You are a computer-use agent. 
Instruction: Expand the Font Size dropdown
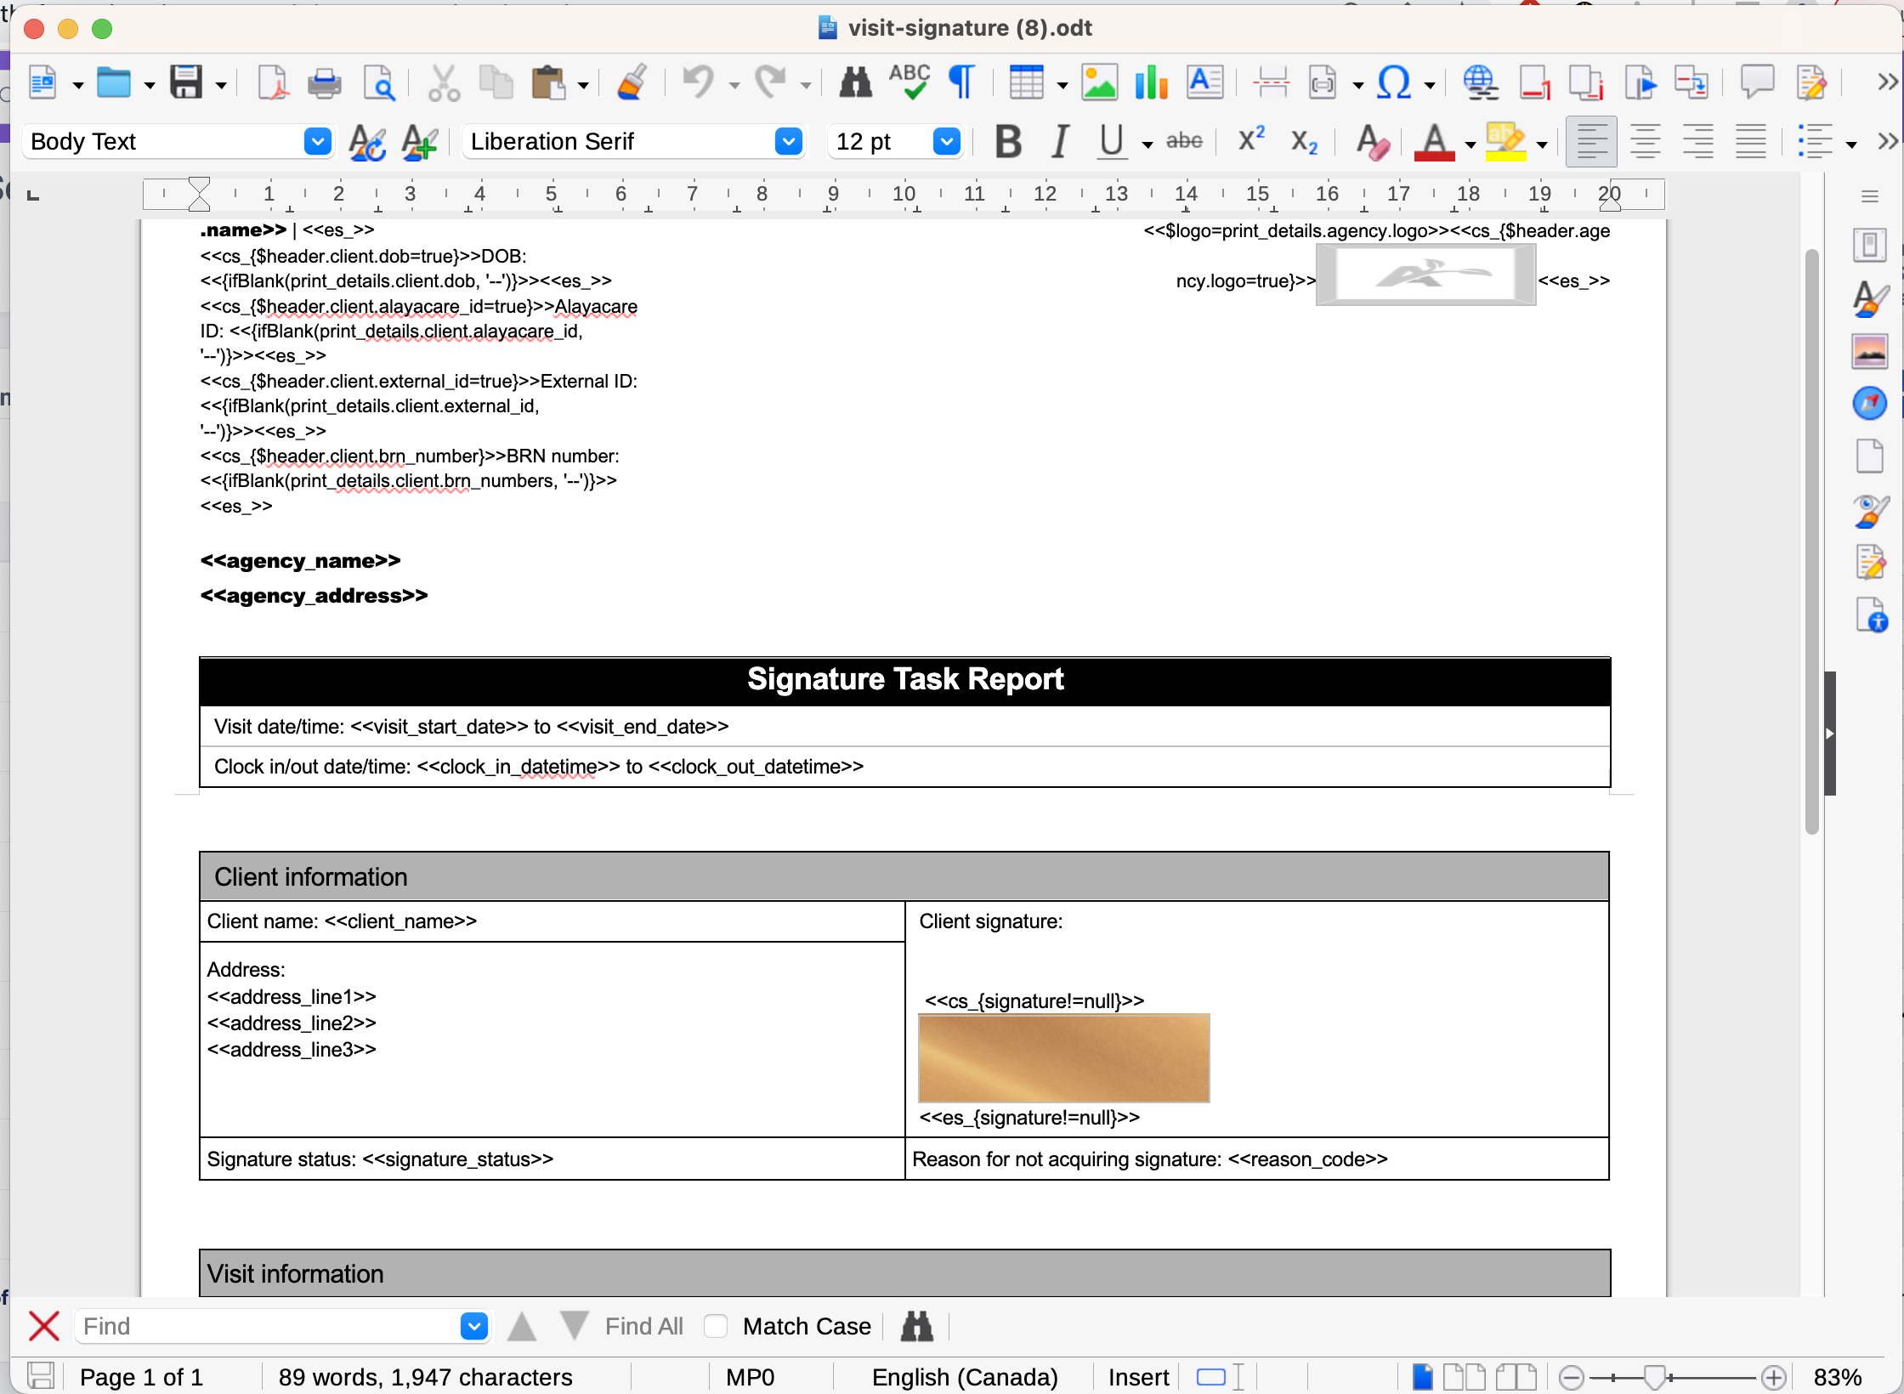[x=946, y=141]
